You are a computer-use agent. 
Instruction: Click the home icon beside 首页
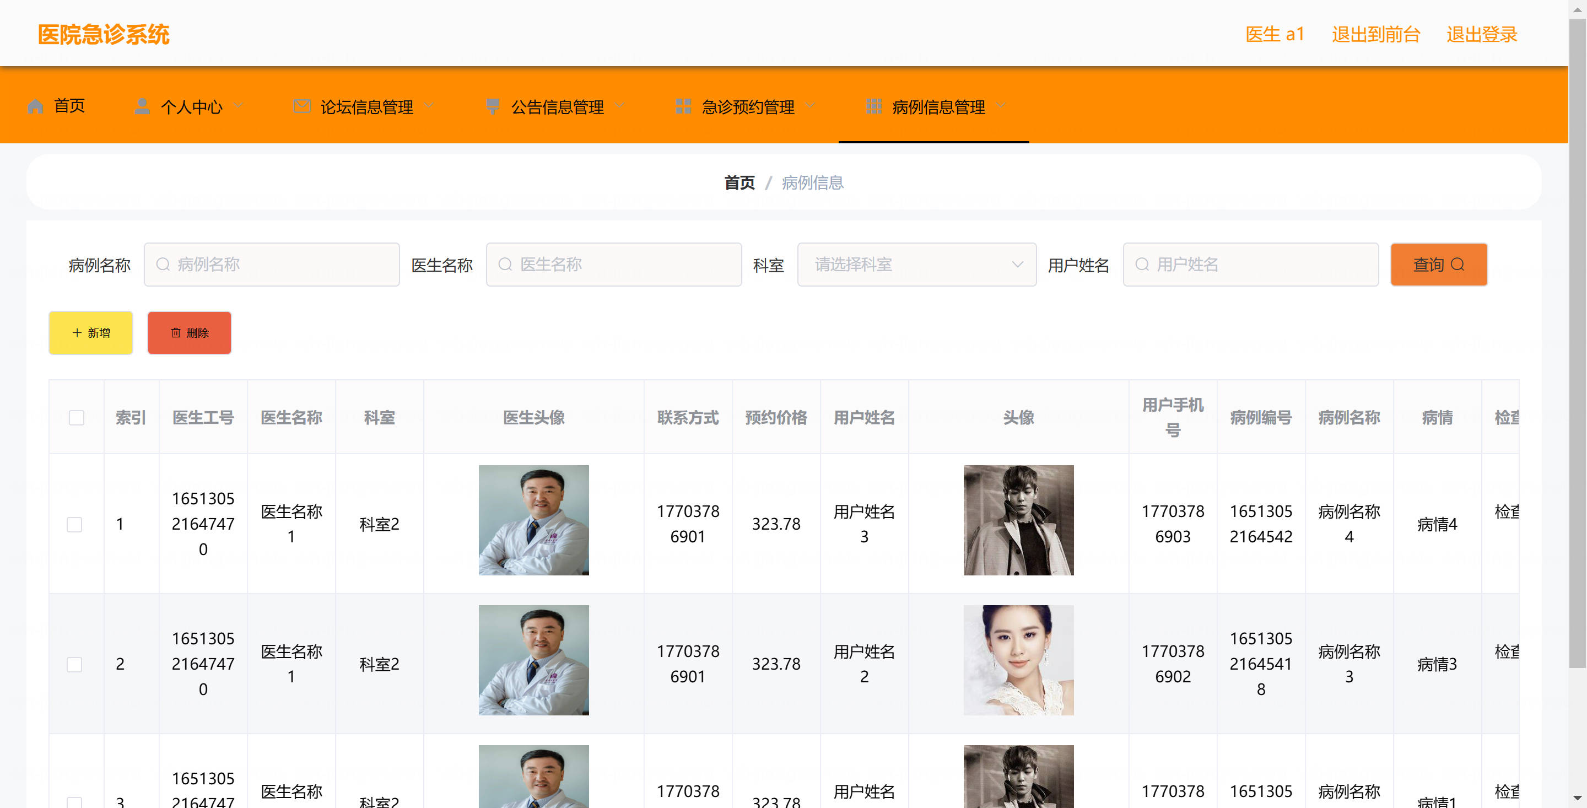(36, 106)
